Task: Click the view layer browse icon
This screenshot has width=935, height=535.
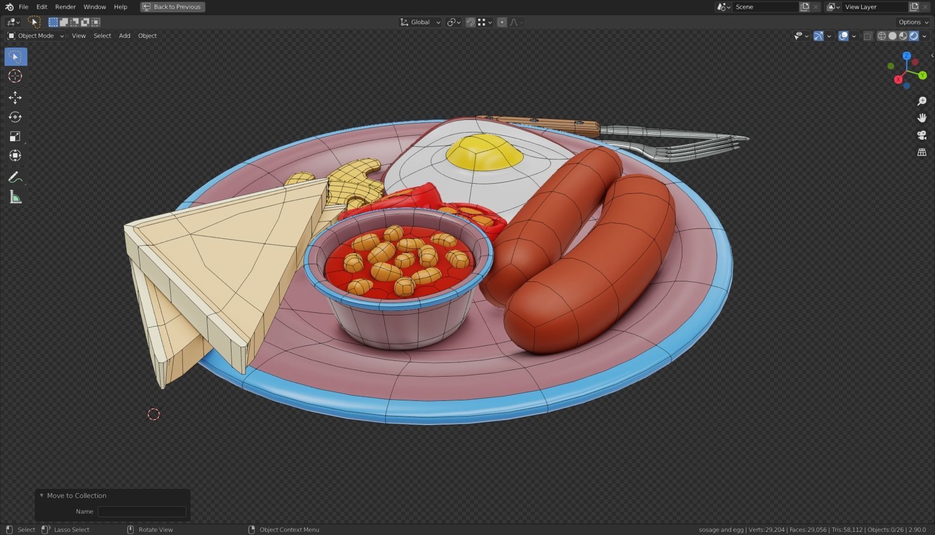Action: (x=833, y=7)
